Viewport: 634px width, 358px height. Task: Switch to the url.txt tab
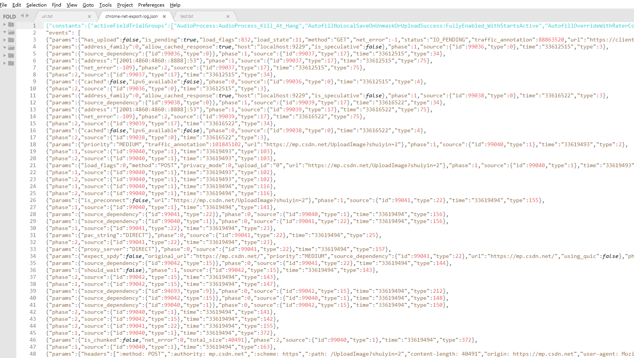point(47,16)
